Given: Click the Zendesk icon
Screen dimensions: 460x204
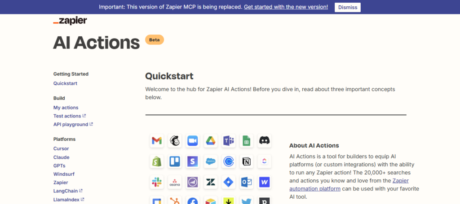Looking at the screenshot, I should tap(210, 182).
